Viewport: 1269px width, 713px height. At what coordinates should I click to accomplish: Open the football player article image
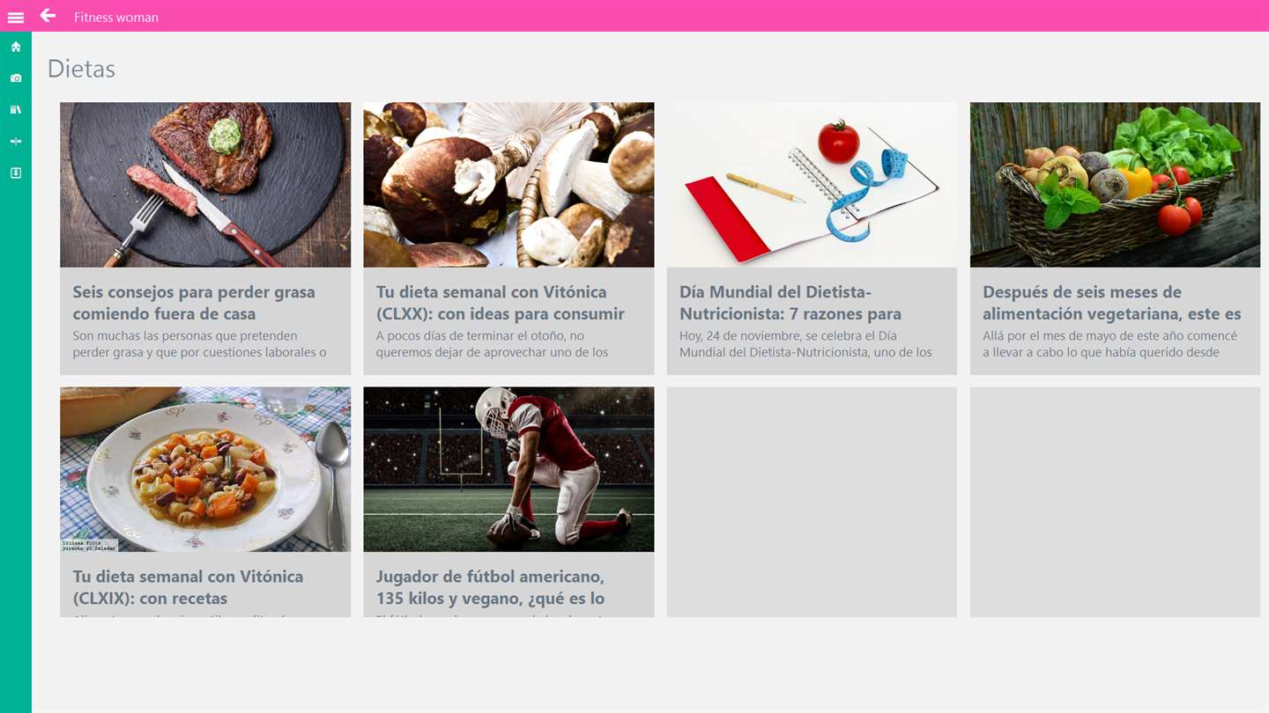click(x=508, y=469)
